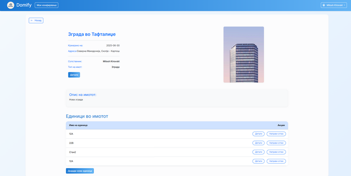351x176 pixels.
Task: Create a listing for unit 22B
Action: [x=276, y=143]
